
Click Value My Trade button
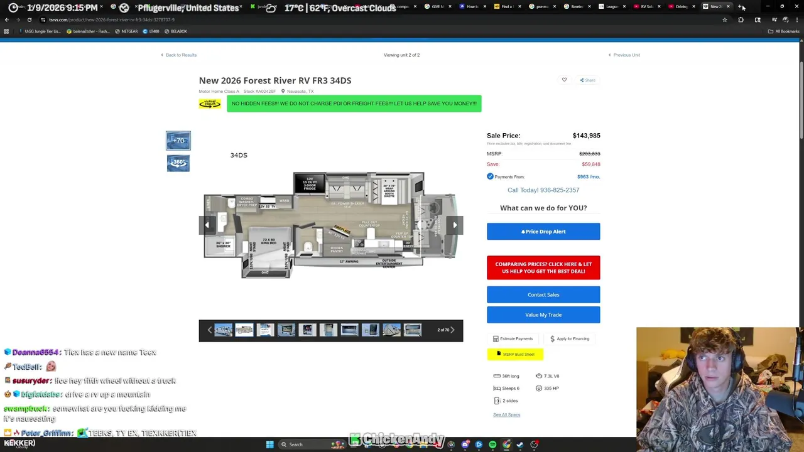pyautogui.click(x=543, y=315)
